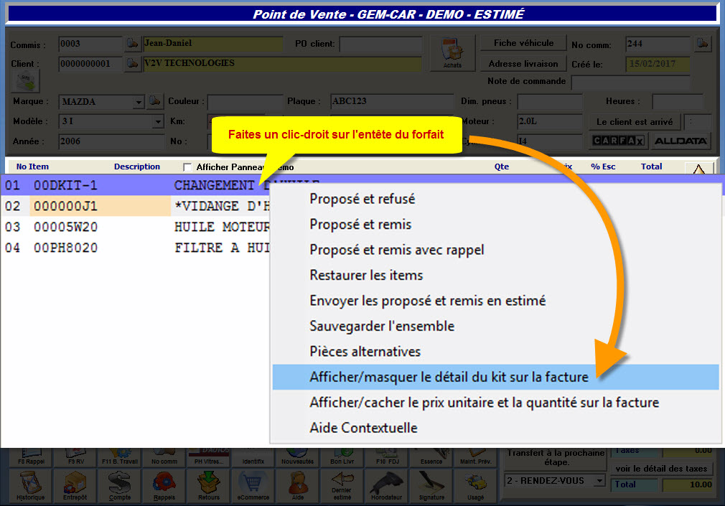725x506 pixels.
Task: Expand the Modèle dropdown showing 3 I
Action: pyautogui.click(x=158, y=121)
